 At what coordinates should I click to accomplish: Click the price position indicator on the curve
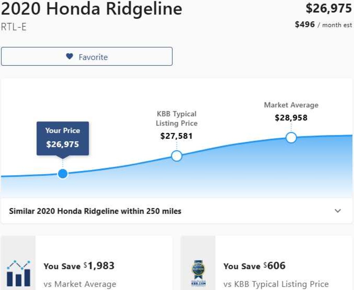(x=63, y=173)
